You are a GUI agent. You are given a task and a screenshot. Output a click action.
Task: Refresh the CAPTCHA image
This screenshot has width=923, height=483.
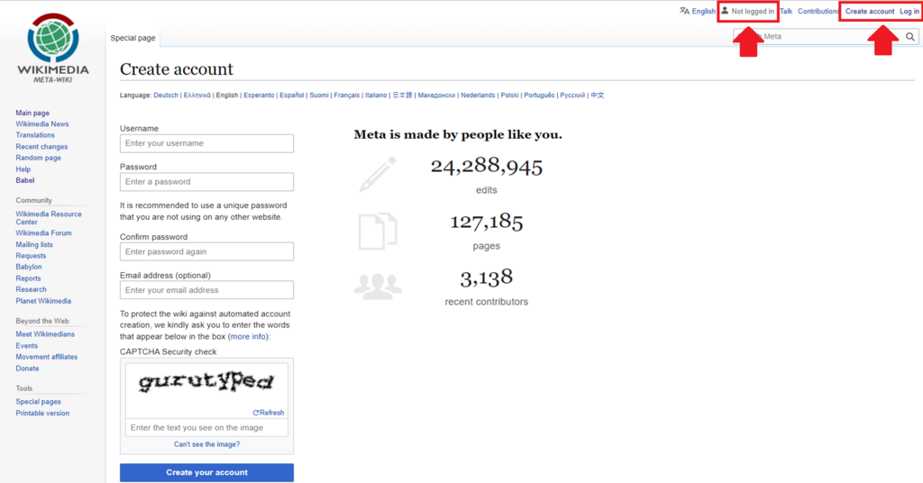click(x=269, y=413)
